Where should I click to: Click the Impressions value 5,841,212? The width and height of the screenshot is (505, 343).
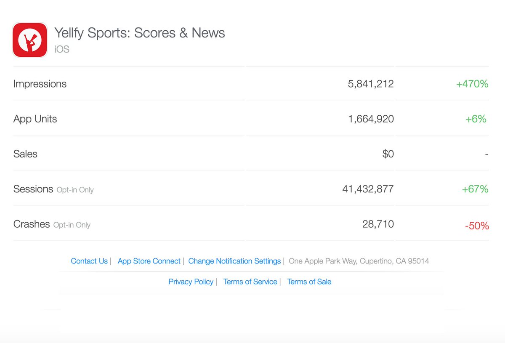click(371, 84)
